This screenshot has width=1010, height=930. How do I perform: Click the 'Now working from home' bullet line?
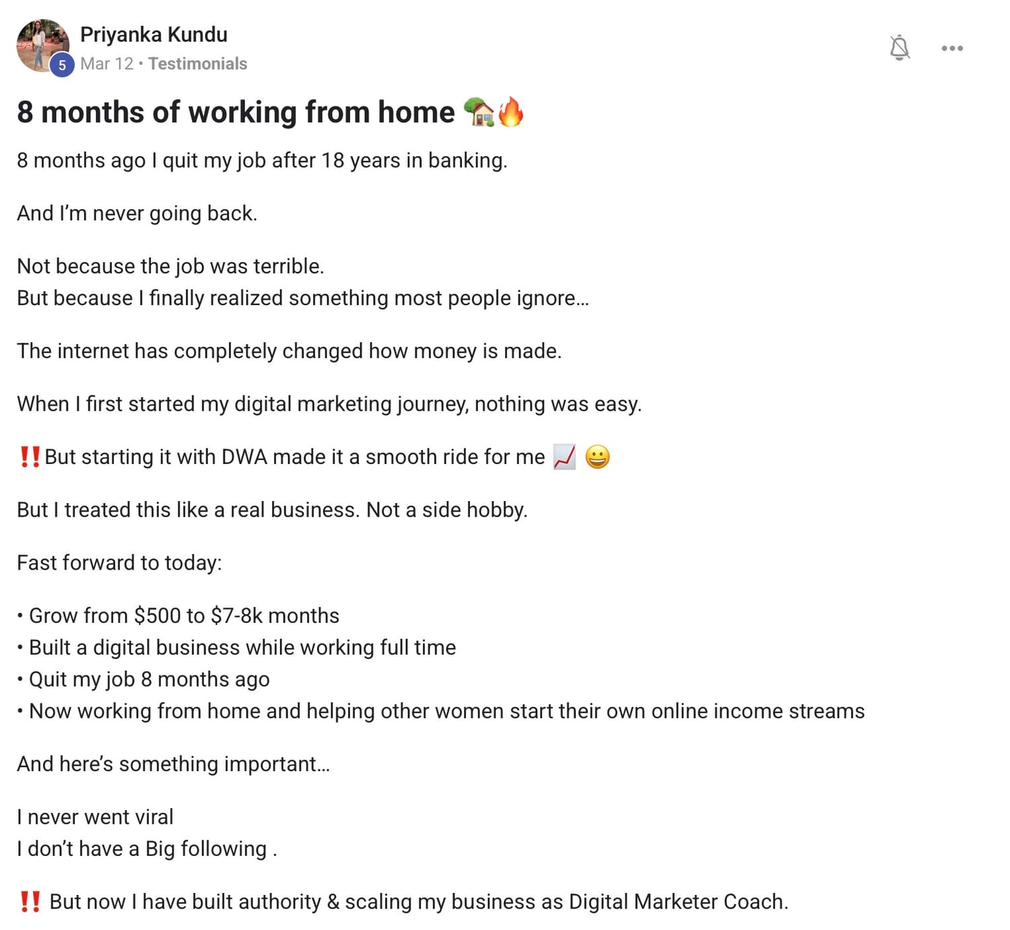pos(441,710)
